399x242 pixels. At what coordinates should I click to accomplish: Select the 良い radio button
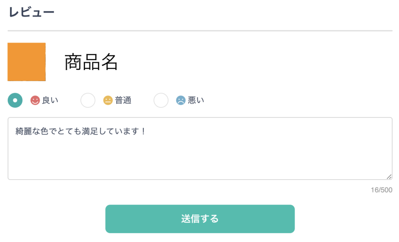coord(15,100)
